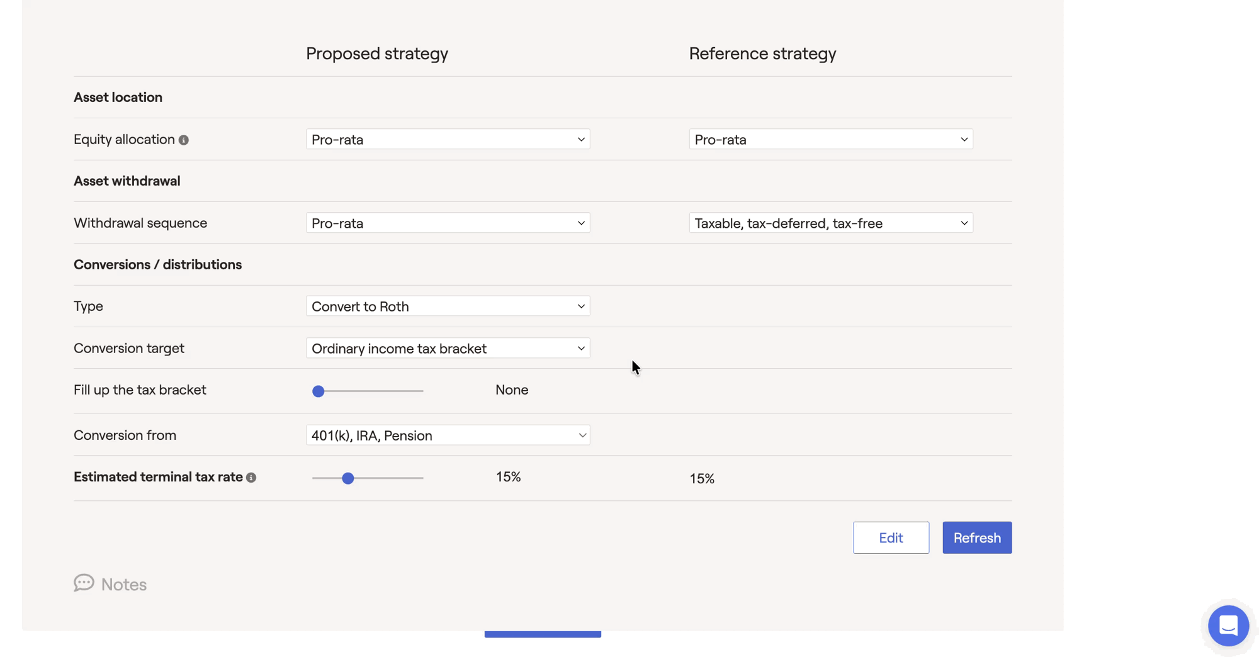Open the chat support widget
Screen dimensions: 1259x657
1228,626
